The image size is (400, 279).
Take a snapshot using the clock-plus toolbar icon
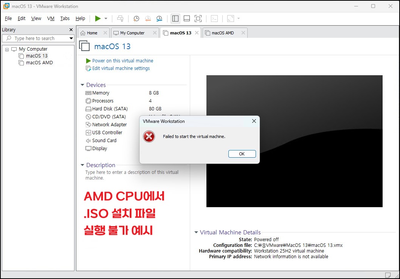(136, 19)
